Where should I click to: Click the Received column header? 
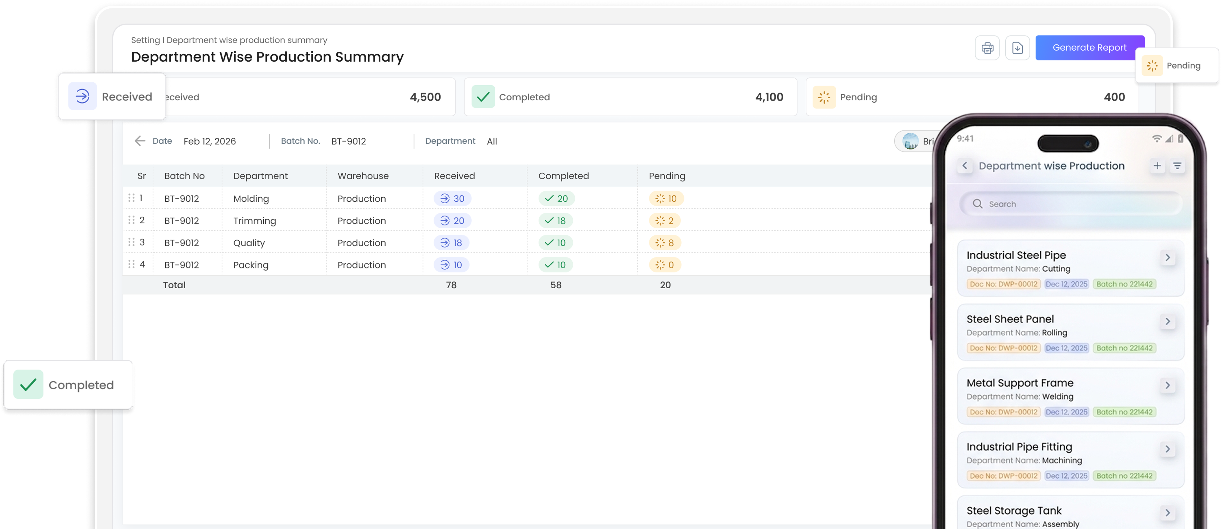coord(454,176)
